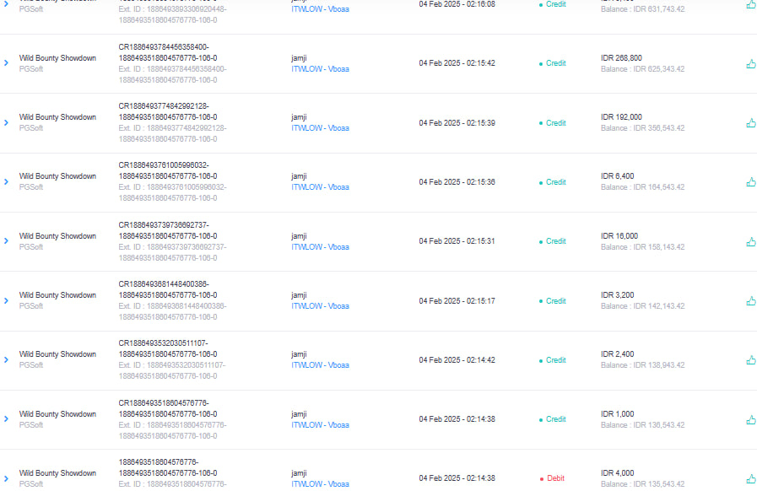Expand the row dated 02:14:42

point(6,360)
